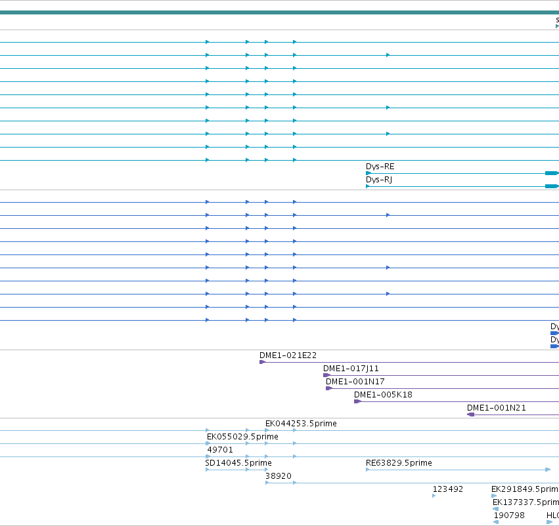Image resolution: width=559 pixels, height=526 pixels.
Task: Click the Dys-RE transcript label
Action: (x=380, y=167)
